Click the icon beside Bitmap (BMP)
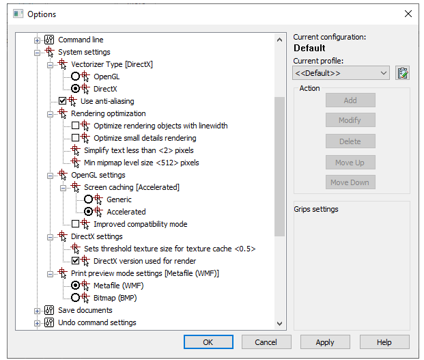The image size is (424, 360). point(85,298)
